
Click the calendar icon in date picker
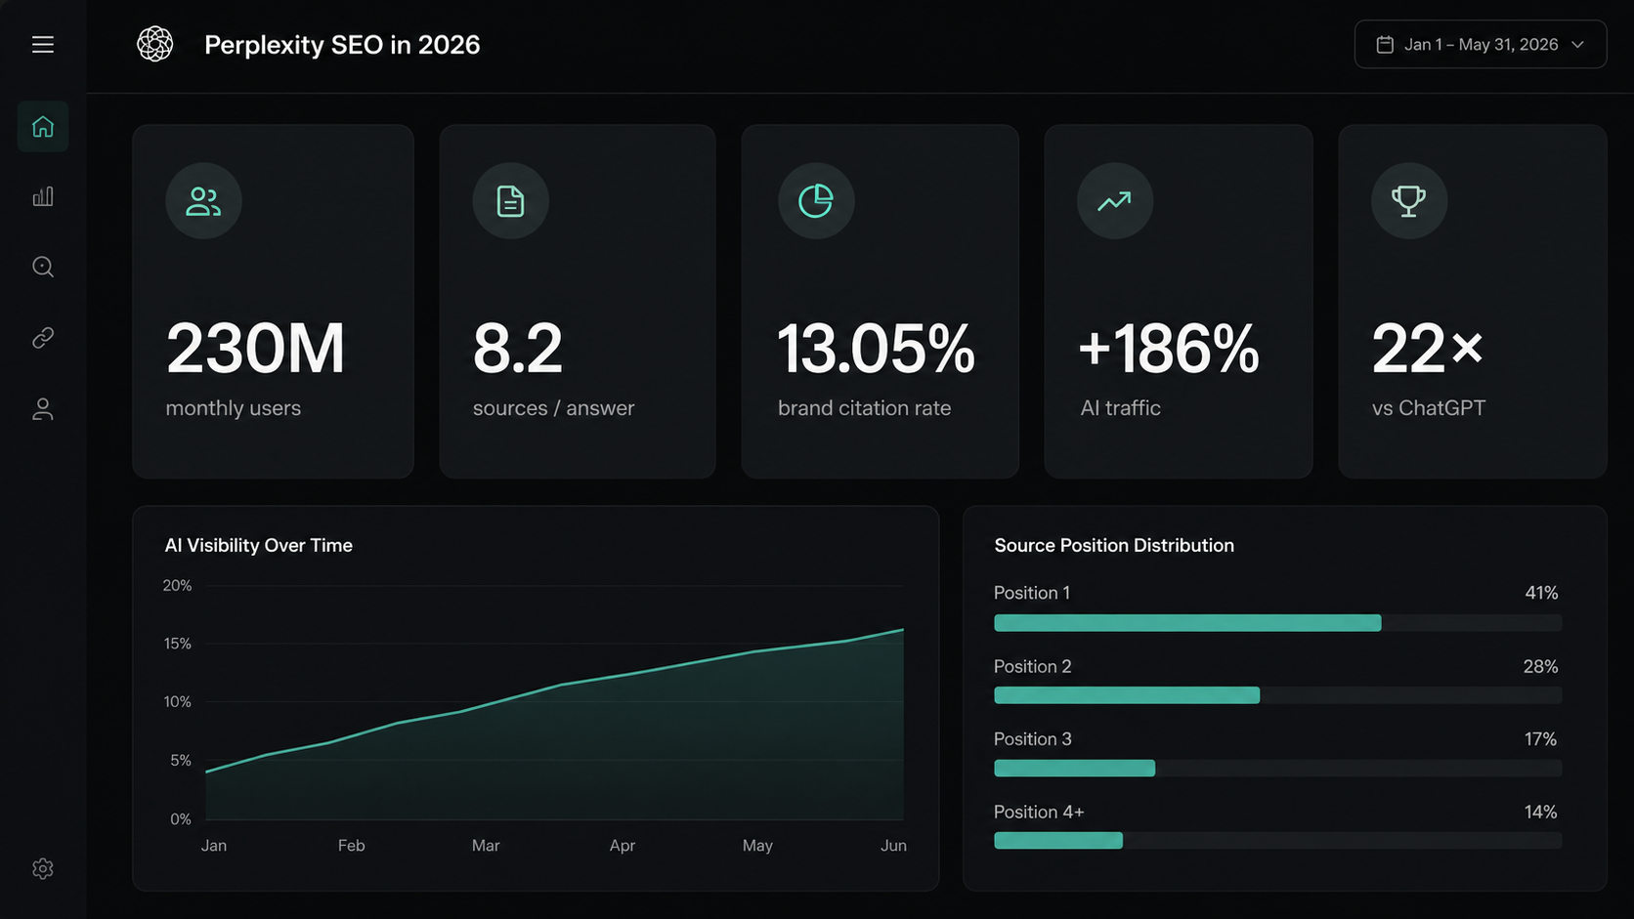1385,45
